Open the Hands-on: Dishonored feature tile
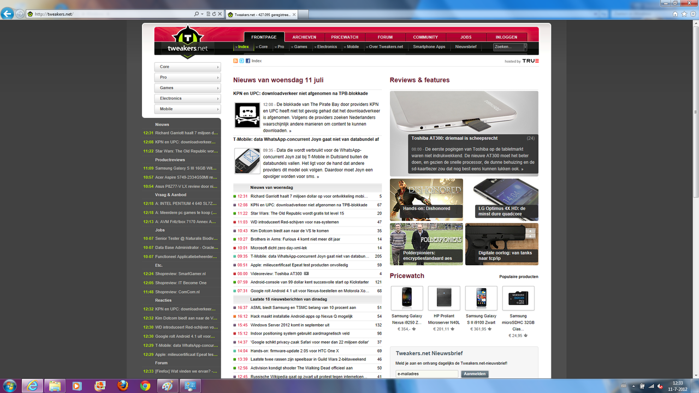 click(x=426, y=199)
